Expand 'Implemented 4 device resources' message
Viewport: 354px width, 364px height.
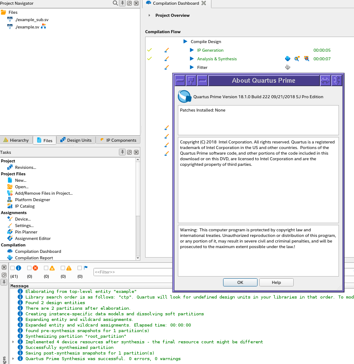[x=13, y=342]
